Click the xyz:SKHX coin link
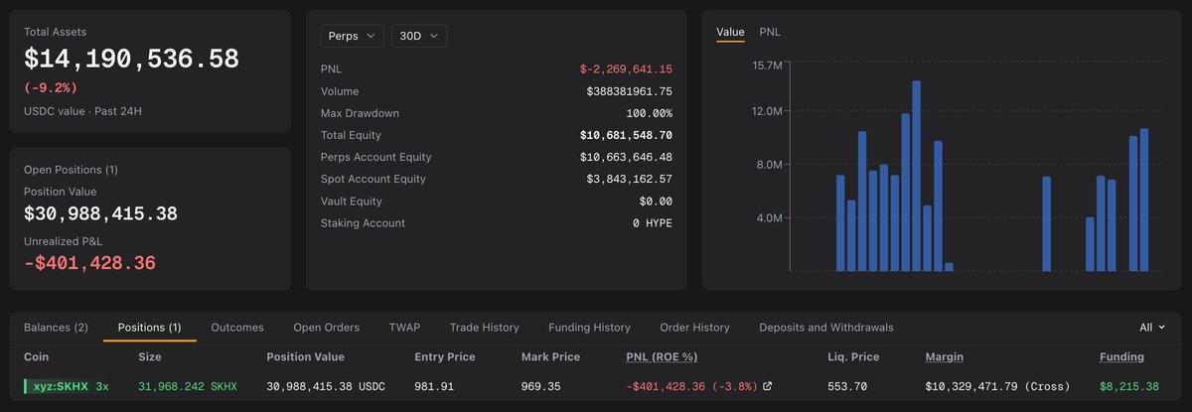 pyautogui.click(x=59, y=386)
